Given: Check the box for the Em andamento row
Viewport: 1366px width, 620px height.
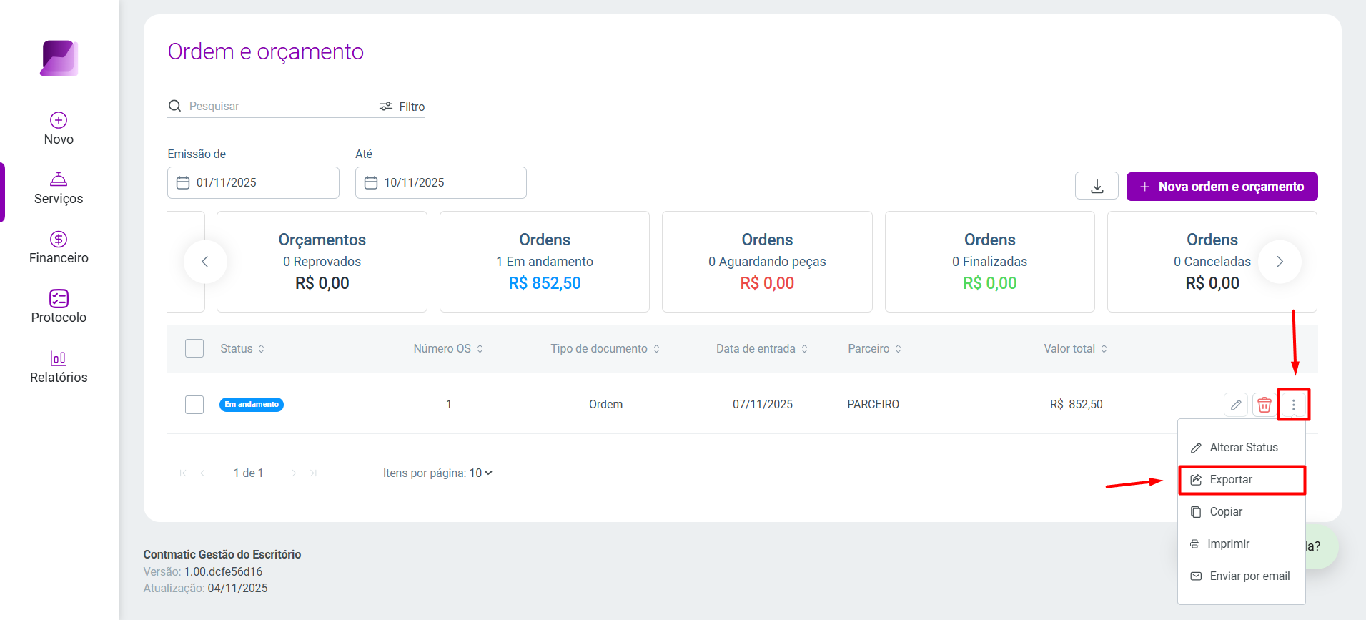Looking at the screenshot, I should [x=194, y=405].
